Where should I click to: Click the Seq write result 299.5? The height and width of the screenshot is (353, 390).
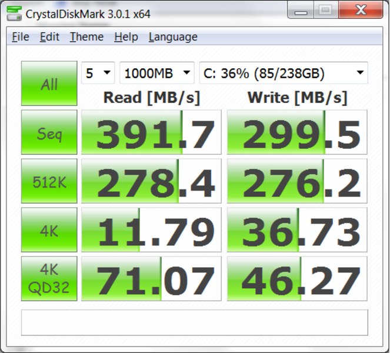point(297,132)
